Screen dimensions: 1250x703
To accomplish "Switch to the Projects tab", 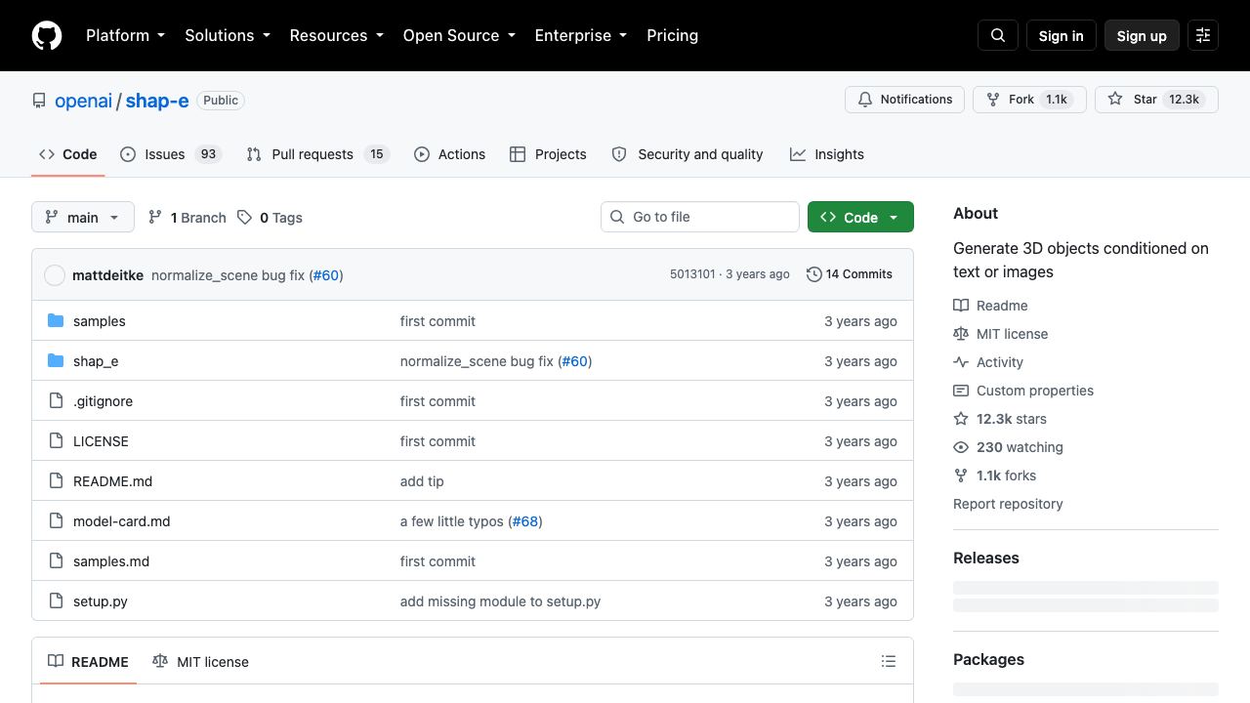I will click(548, 154).
